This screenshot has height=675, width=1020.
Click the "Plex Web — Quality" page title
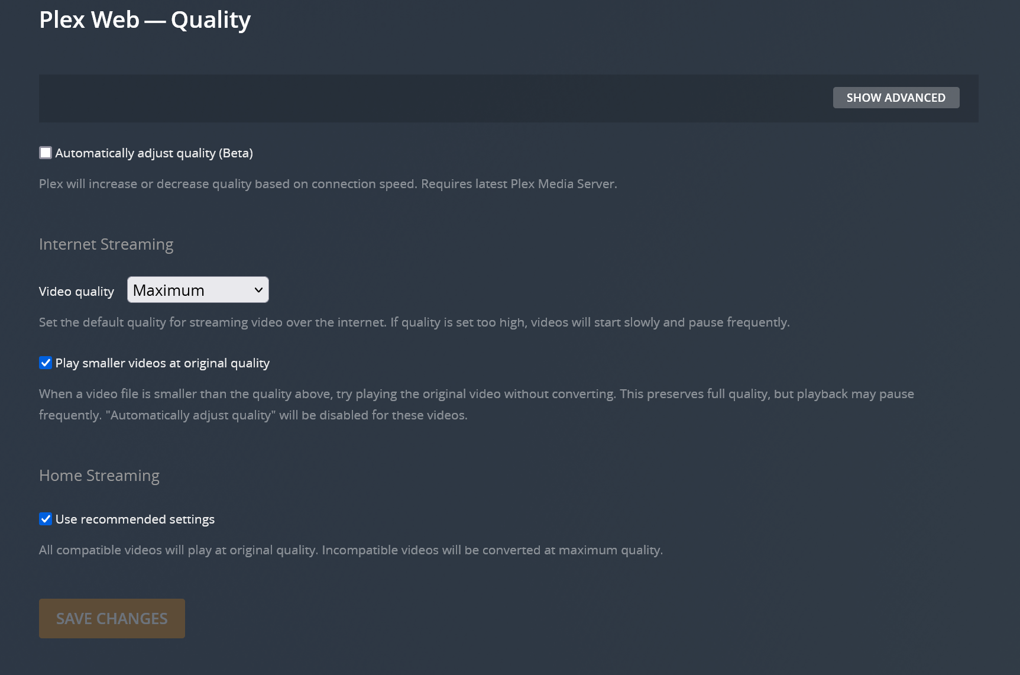click(145, 20)
